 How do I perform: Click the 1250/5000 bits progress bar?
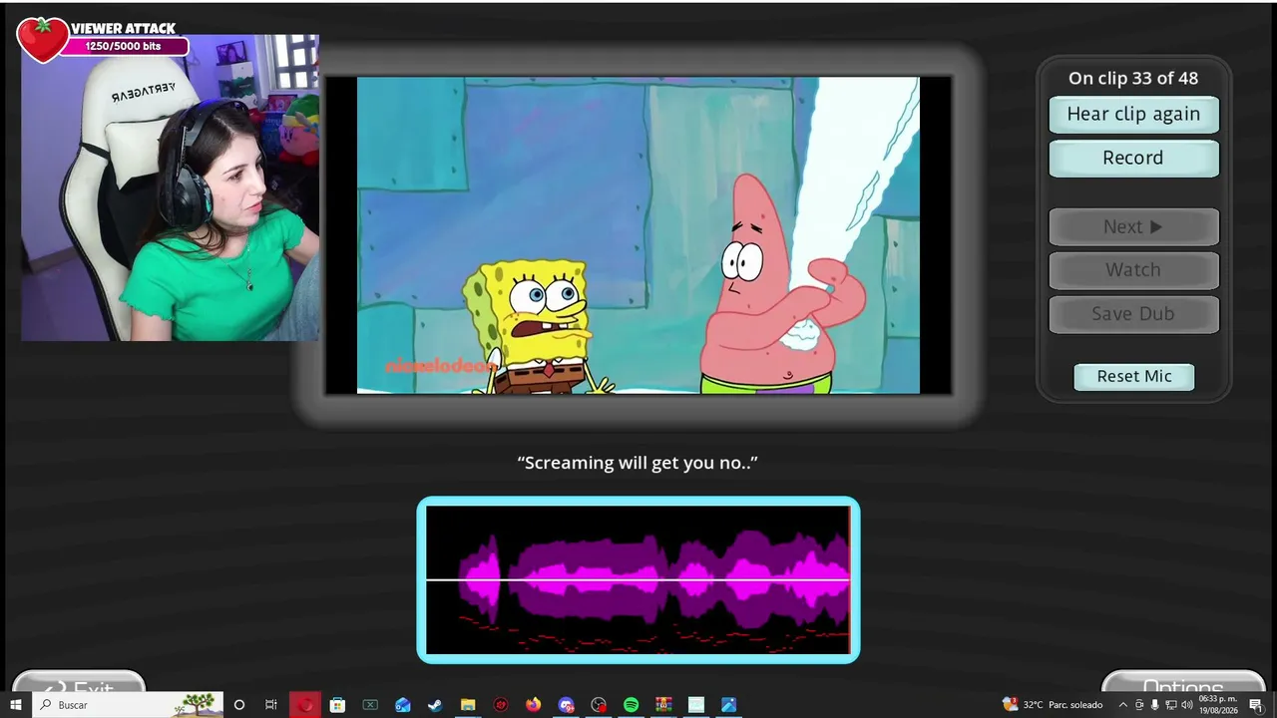pyautogui.click(x=123, y=46)
